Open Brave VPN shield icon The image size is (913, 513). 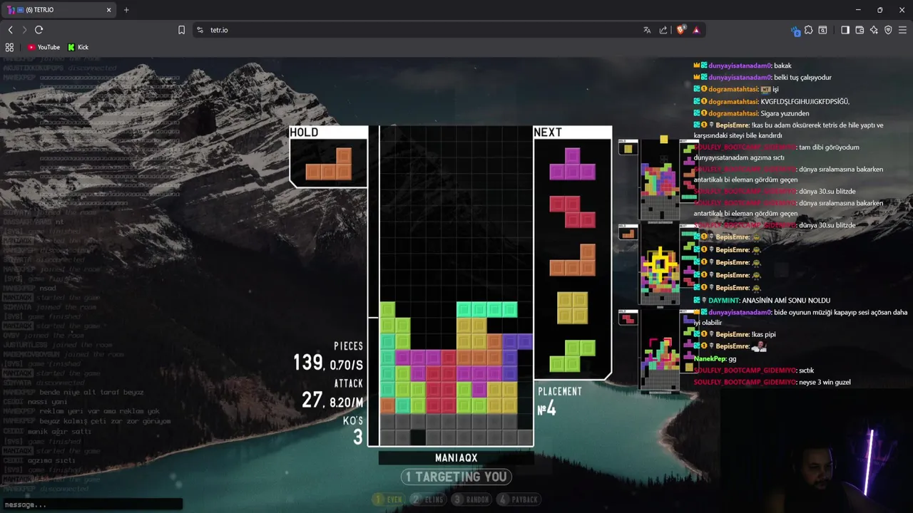tap(888, 30)
